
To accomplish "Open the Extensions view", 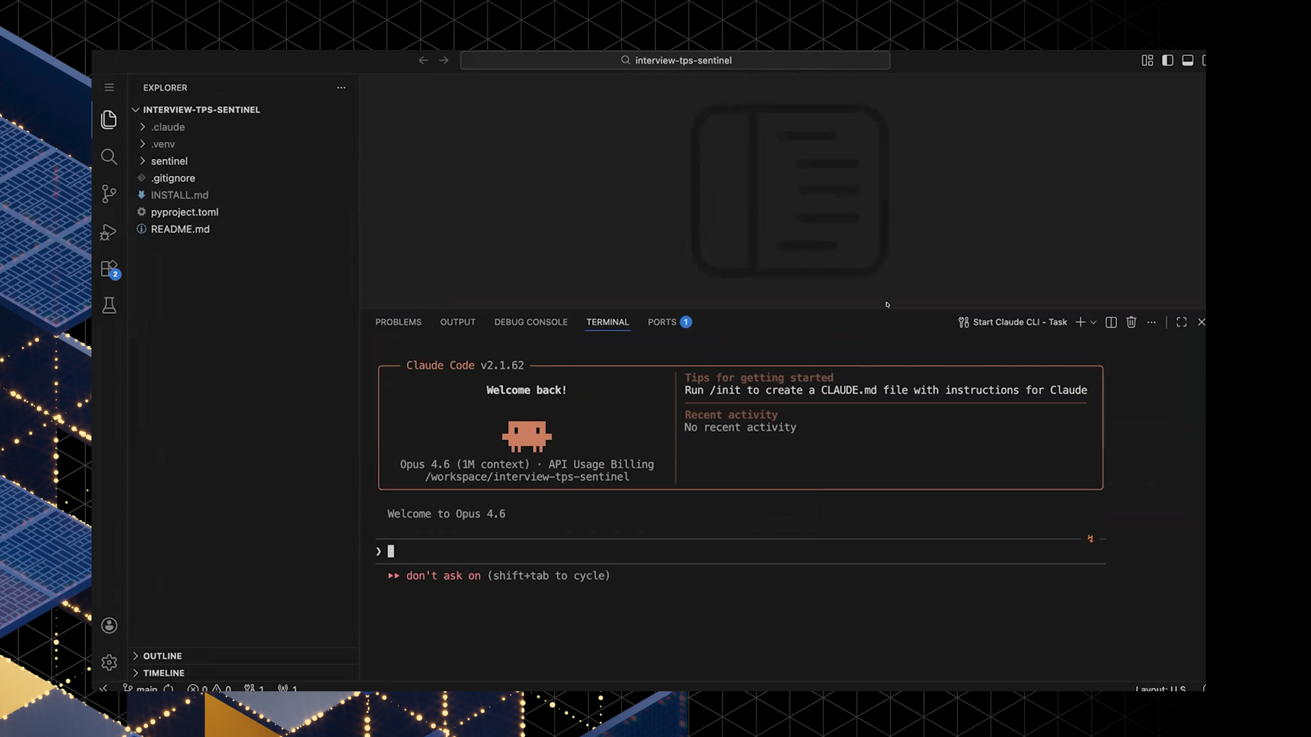I will (110, 269).
